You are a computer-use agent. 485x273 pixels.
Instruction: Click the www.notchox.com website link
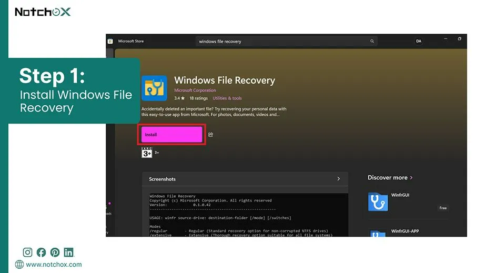54,265
